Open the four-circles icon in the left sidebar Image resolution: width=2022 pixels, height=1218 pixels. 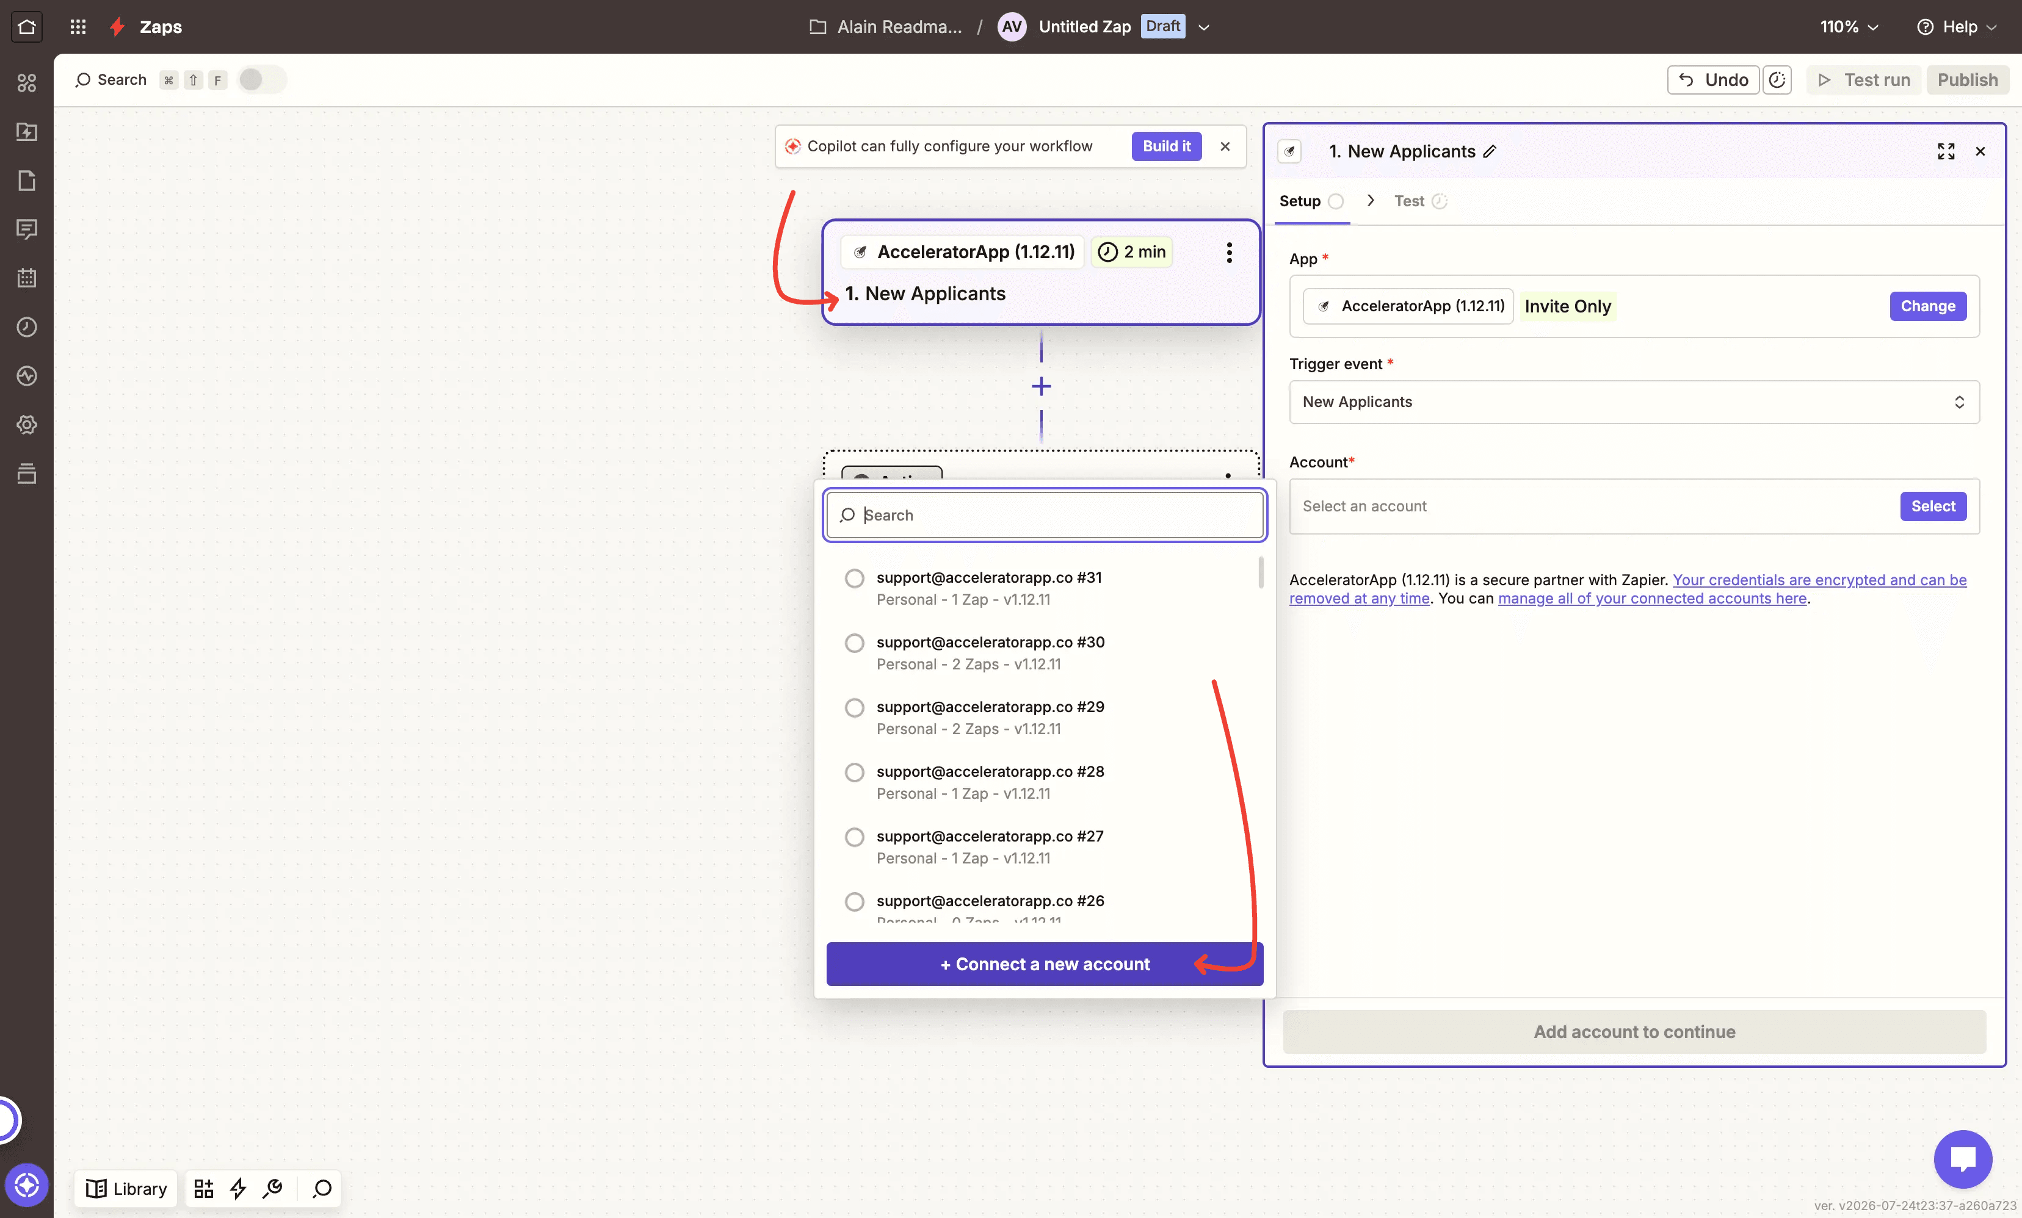pyautogui.click(x=26, y=83)
